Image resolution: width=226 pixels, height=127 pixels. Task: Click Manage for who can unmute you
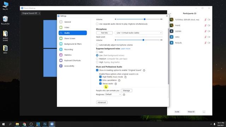[126, 90]
